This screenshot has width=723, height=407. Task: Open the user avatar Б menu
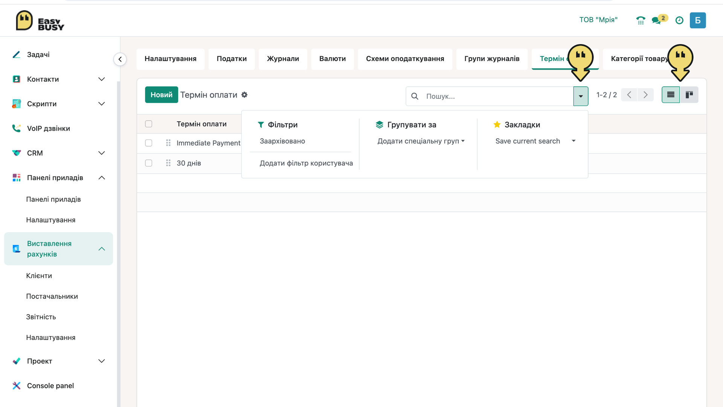pyautogui.click(x=698, y=20)
